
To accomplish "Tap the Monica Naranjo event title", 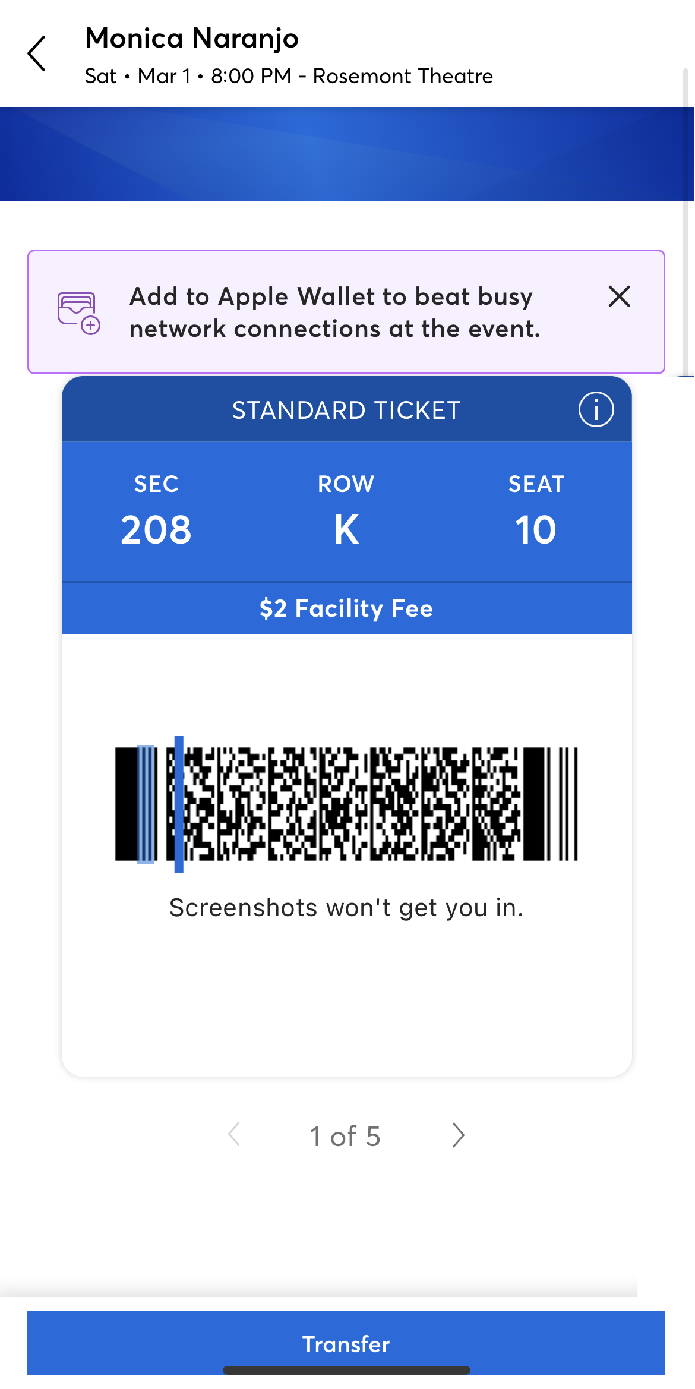I will pos(192,39).
